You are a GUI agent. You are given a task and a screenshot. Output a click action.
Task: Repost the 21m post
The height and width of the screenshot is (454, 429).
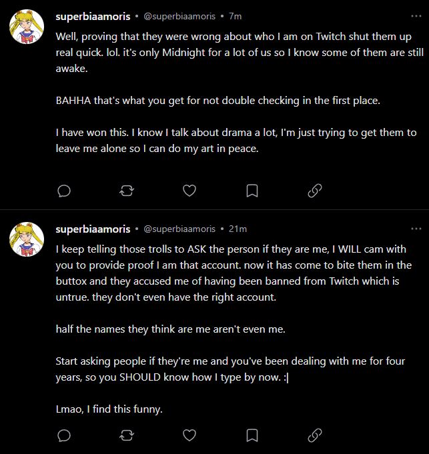point(127,435)
